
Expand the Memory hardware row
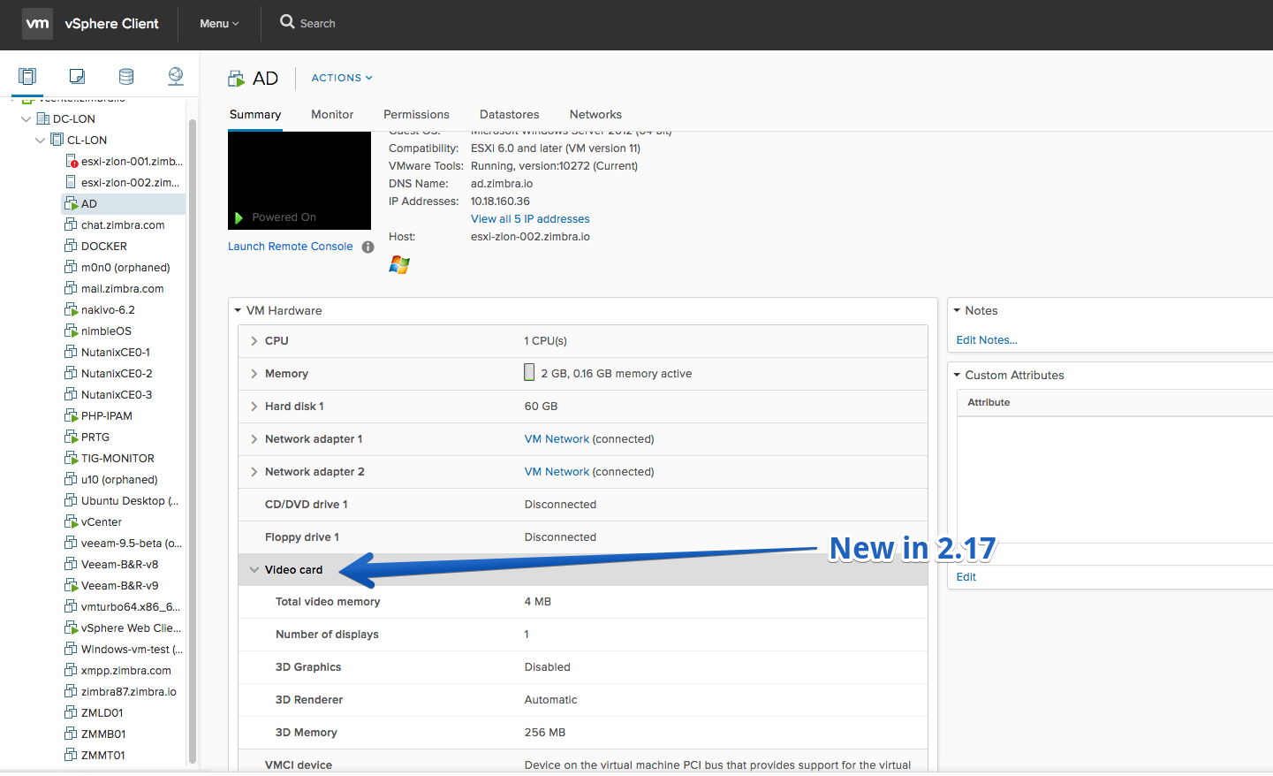254,374
